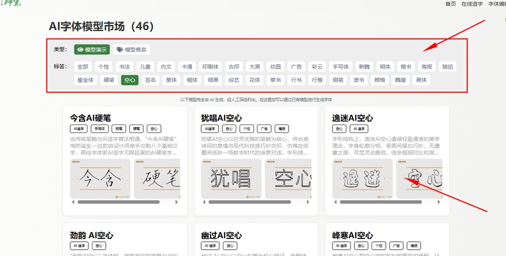Image resolution: width=506 pixels, height=256 pixels.
Task: Choose the 幼圆 tag filter
Action: pyautogui.click(x=276, y=67)
